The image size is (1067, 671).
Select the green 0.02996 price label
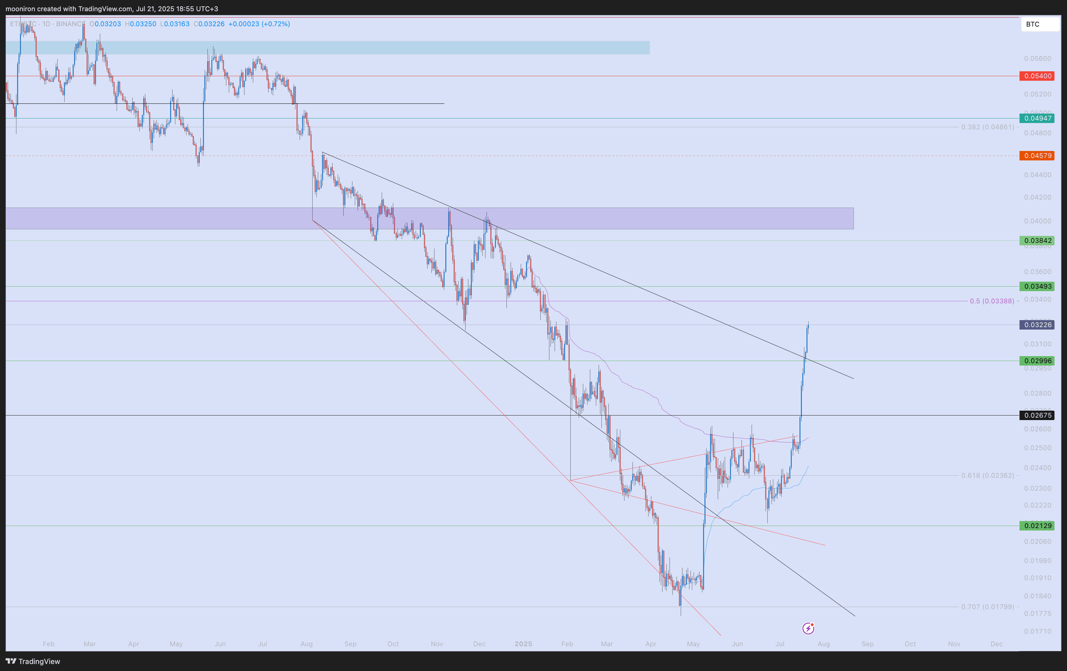click(x=1037, y=361)
